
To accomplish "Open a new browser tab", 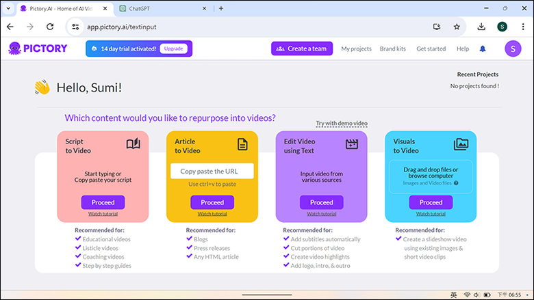I will tap(221, 8).
